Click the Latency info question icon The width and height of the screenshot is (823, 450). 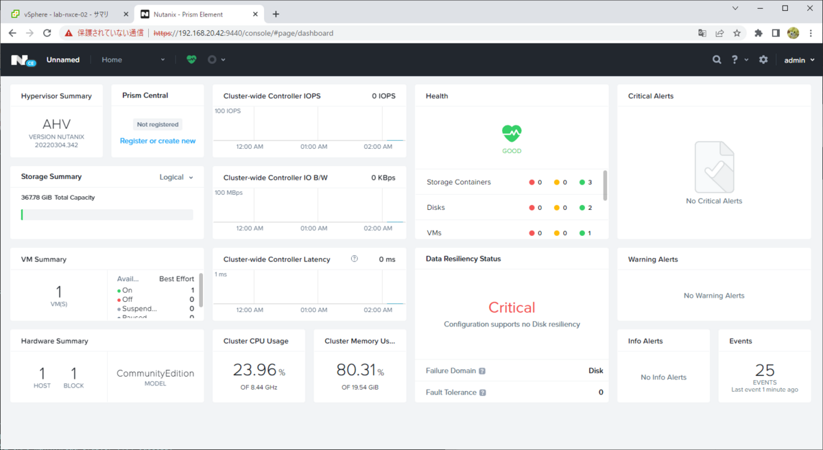pos(355,259)
